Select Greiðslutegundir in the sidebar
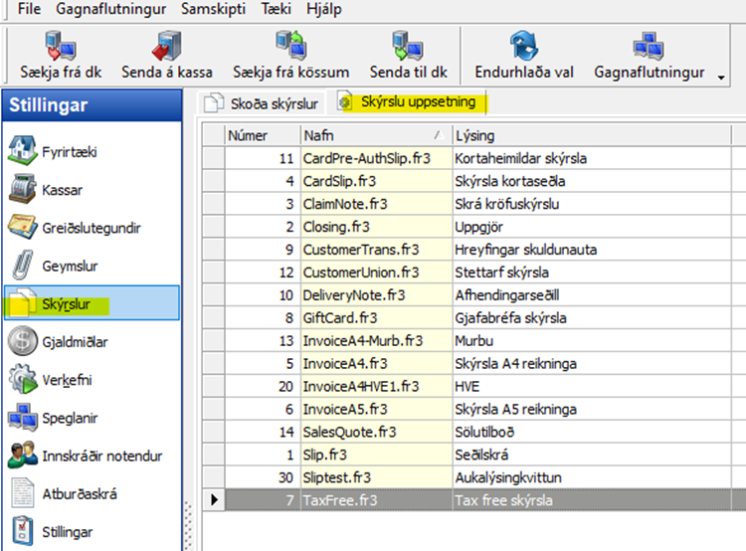 click(x=91, y=228)
